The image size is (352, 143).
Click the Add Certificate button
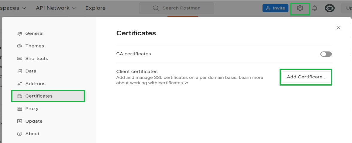tap(307, 77)
